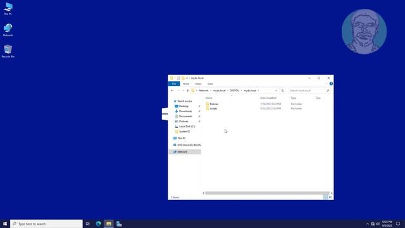The height and width of the screenshot is (228, 405).
Task: Open the notifications action center
Action: point(398,224)
